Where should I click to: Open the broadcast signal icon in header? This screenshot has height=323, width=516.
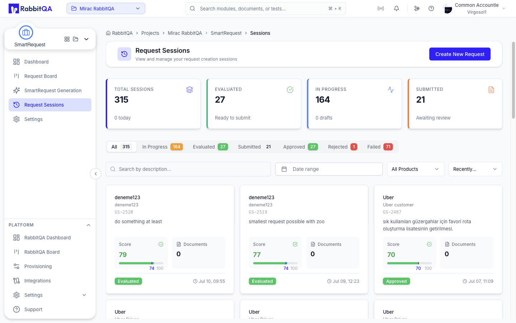click(381, 9)
